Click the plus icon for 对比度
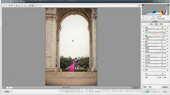 tap(167, 39)
